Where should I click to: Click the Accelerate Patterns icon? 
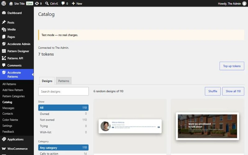click(x=4, y=72)
